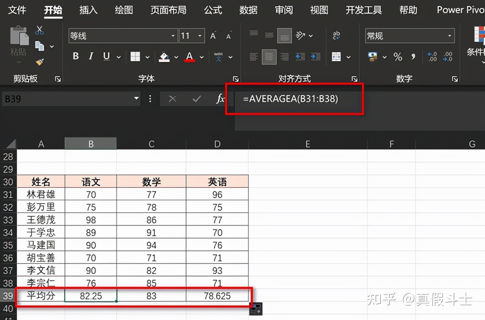Click the Insert Function fx icon
This screenshot has height=320, width=485.
coord(220,99)
